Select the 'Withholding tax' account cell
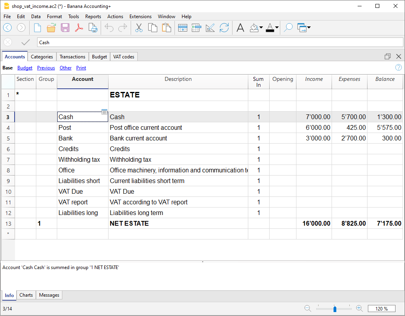 [x=82, y=159]
